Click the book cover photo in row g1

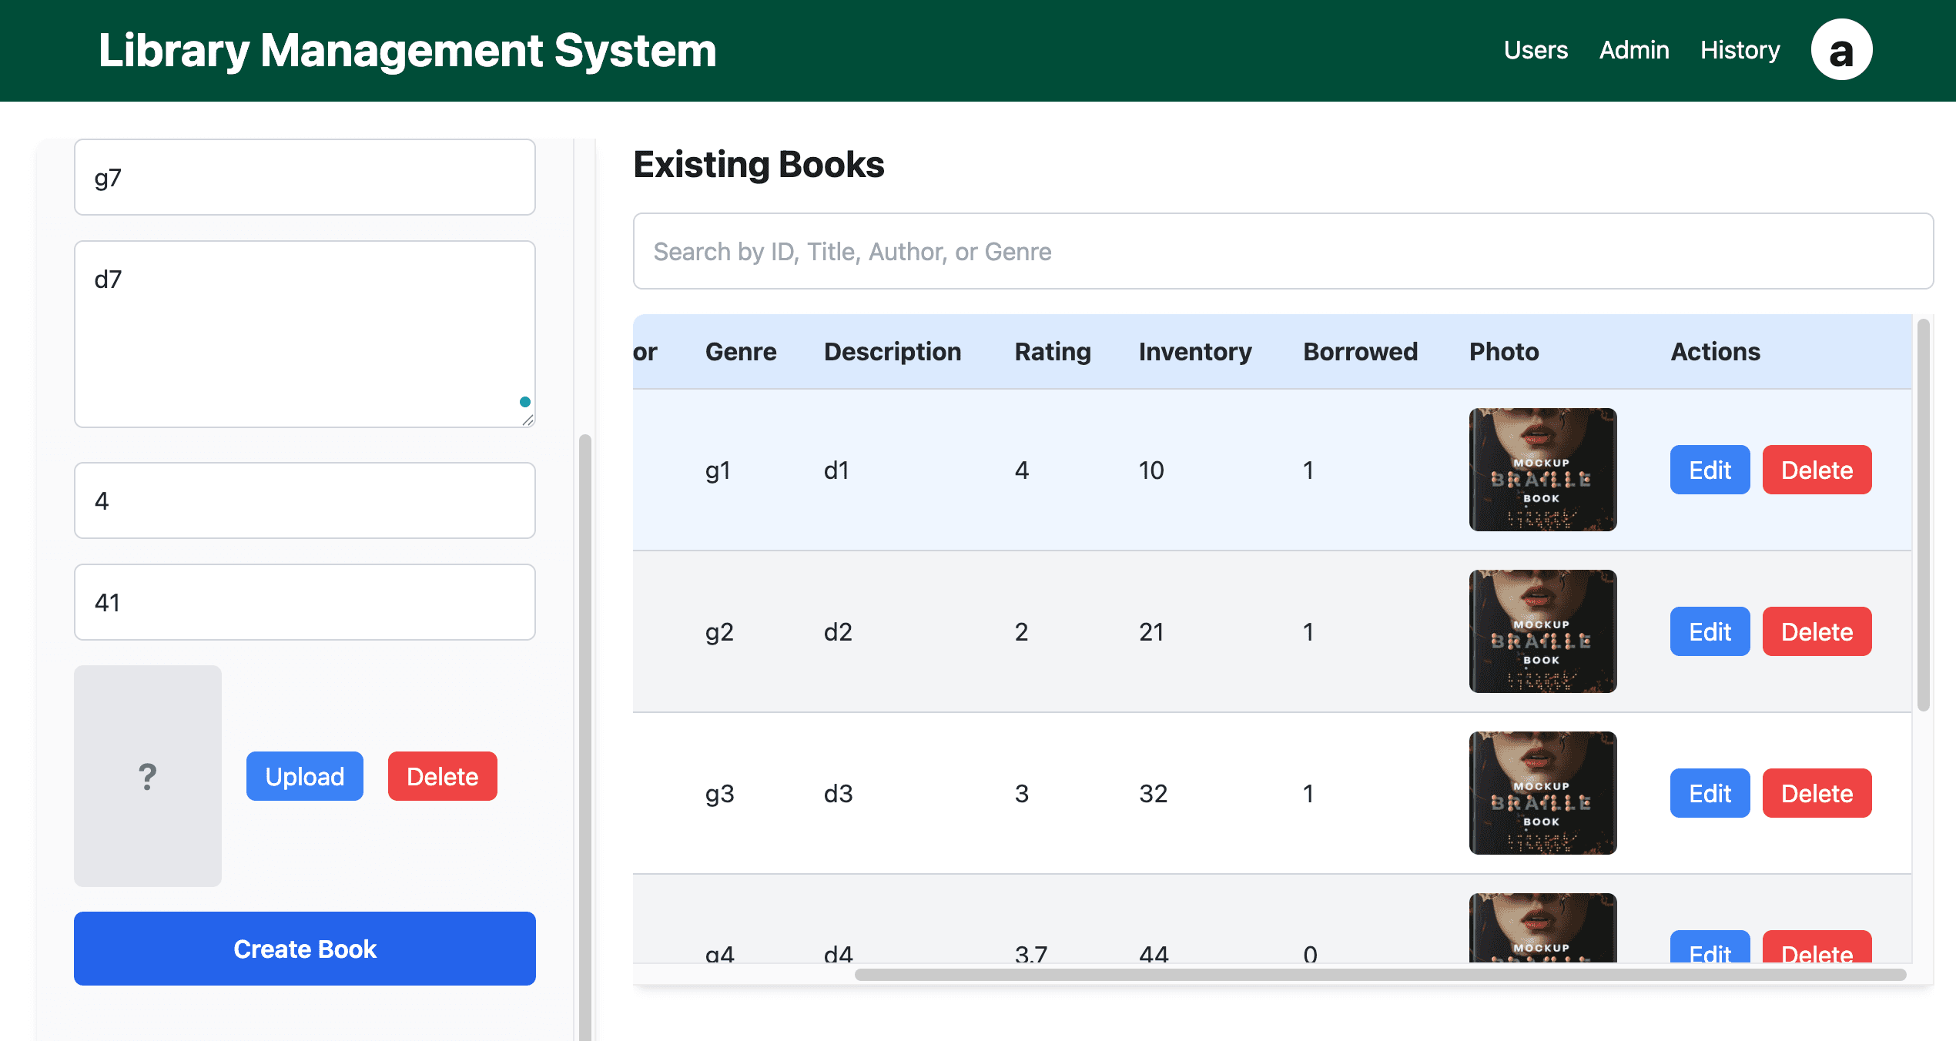1542,469
